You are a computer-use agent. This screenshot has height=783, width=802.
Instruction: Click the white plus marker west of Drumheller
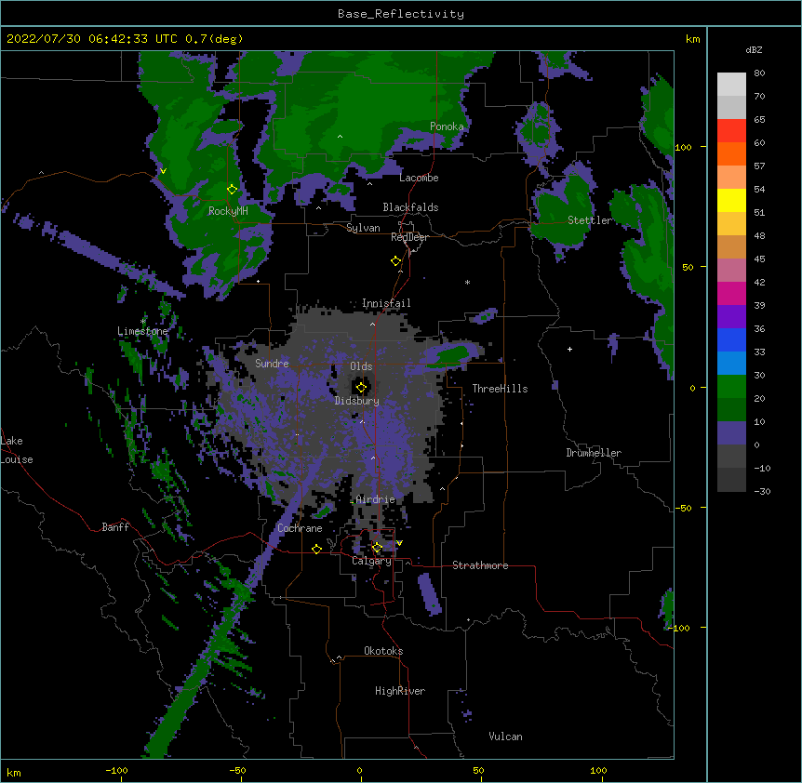[x=569, y=349]
